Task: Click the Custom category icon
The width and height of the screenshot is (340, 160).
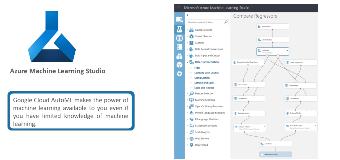Action: point(191,43)
